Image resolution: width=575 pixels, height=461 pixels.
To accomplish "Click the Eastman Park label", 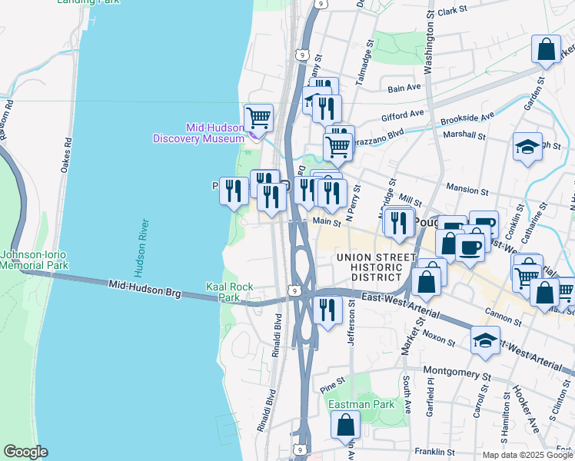I will coord(361,405).
